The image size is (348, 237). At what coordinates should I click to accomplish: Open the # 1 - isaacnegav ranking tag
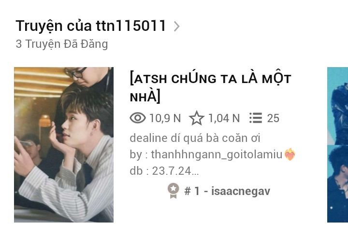coord(227,191)
